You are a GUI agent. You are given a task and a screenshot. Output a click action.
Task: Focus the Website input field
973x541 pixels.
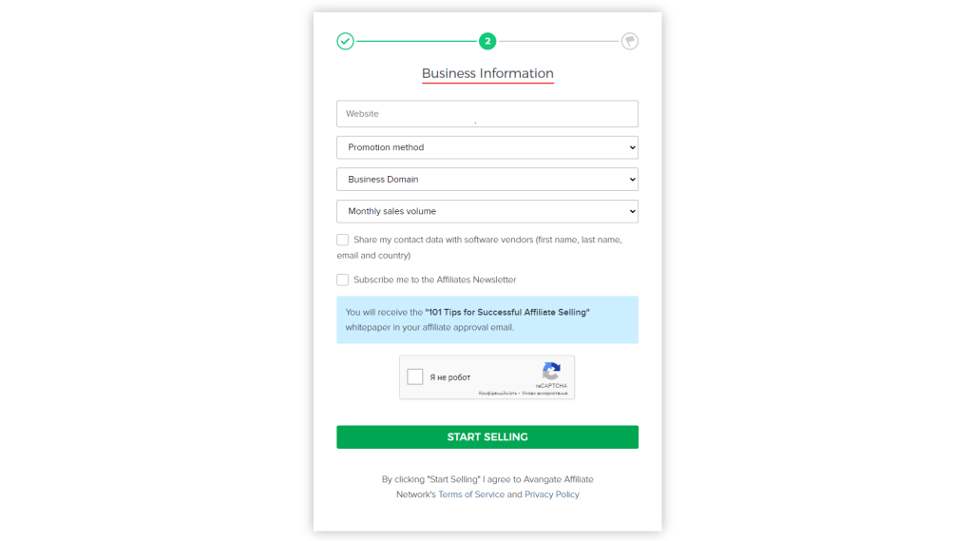tap(486, 114)
